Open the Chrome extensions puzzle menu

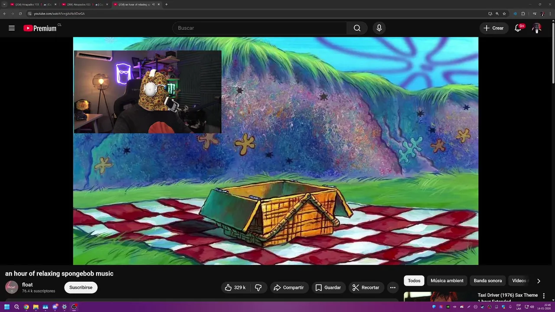click(x=523, y=13)
